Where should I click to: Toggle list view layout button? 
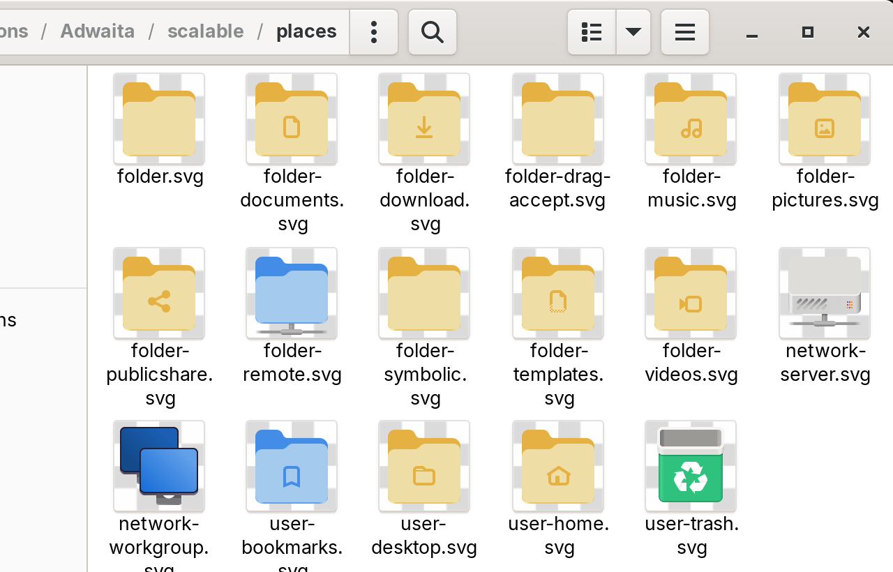592,32
